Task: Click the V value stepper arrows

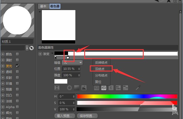Action: [x=74, y=109]
